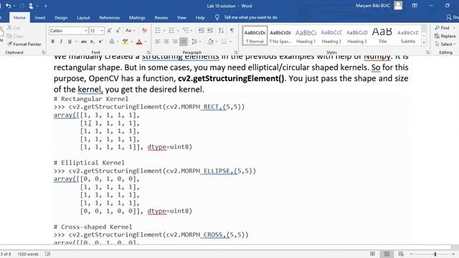The image size is (459, 258).
Task: Open the font name dropdown (Calibri)
Action: pyautogui.click(x=85, y=30)
